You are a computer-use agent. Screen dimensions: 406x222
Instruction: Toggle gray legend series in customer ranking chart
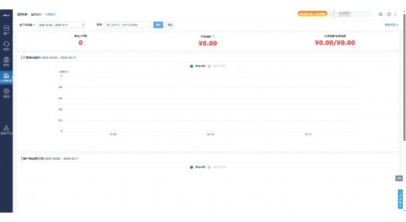tap(217, 167)
